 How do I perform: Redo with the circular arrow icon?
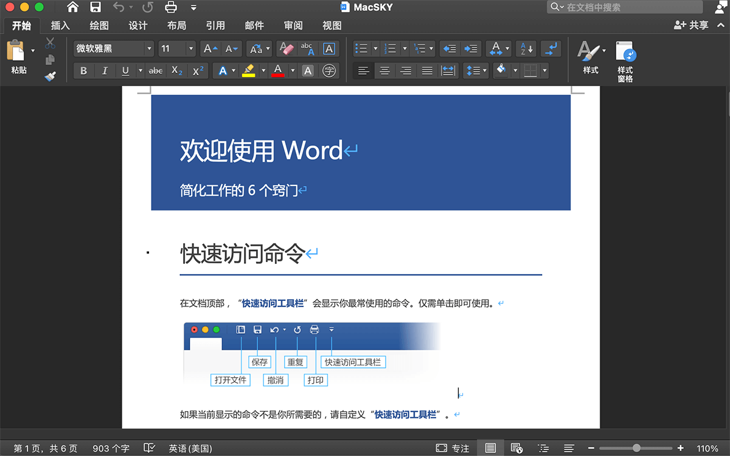[148, 7]
